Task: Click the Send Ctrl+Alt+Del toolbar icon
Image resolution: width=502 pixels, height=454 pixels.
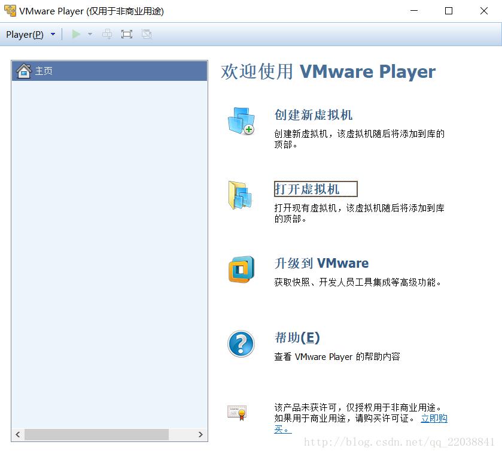Action: pyautogui.click(x=107, y=34)
